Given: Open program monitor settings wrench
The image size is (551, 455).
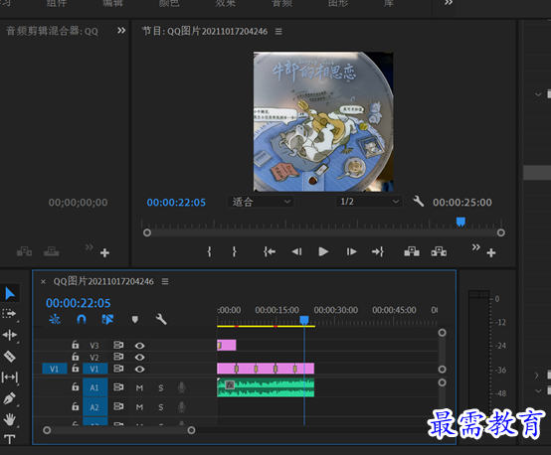Looking at the screenshot, I should pyautogui.click(x=418, y=201).
